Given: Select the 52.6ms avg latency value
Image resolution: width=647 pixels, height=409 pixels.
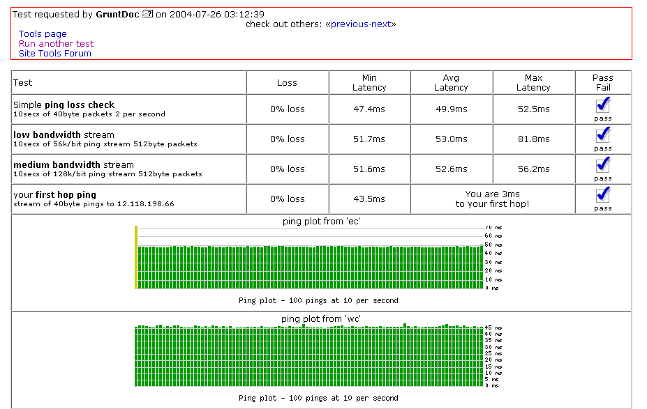Looking at the screenshot, I should [x=452, y=169].
